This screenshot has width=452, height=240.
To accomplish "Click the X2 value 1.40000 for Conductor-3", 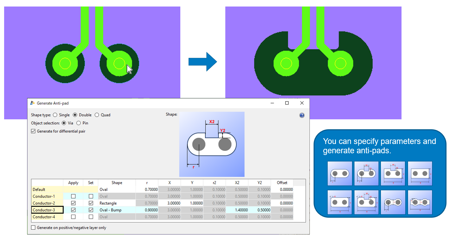I will [x=237, y=210].
